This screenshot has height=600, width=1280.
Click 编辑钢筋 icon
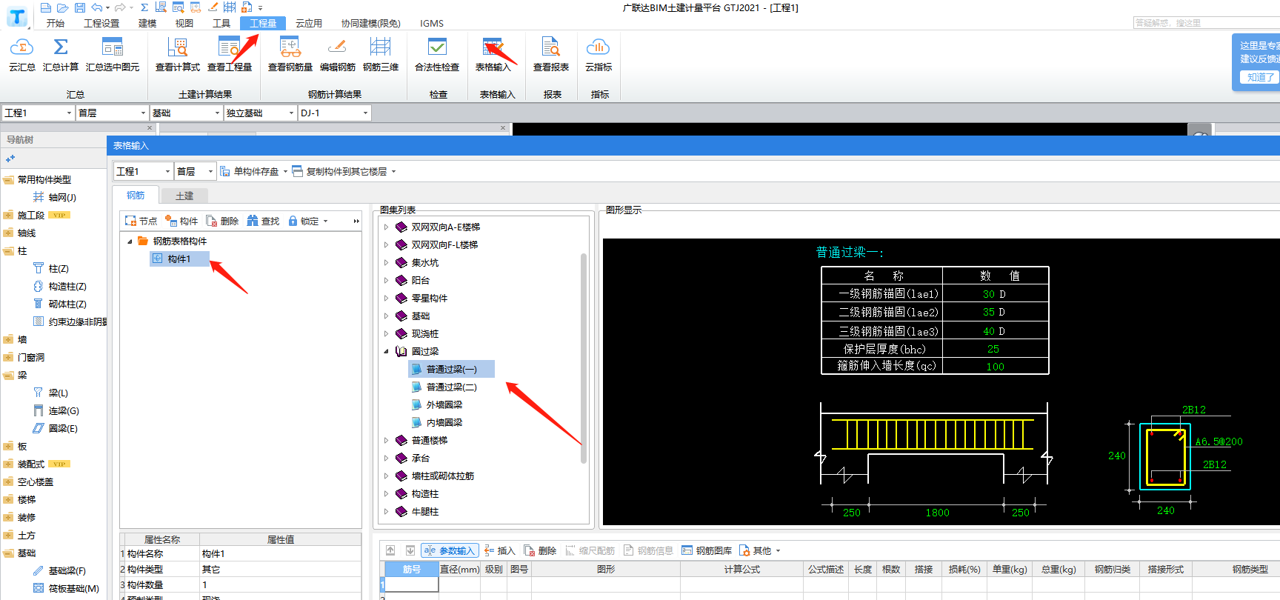point(337,48)
